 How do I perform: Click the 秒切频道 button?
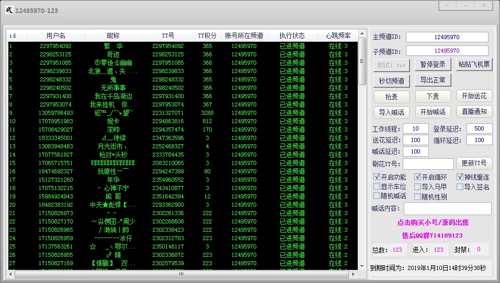coord(391,81)
